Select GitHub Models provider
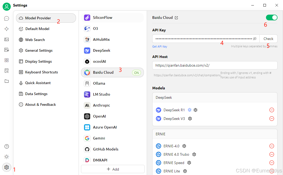283x175 pixels. point(112,149)
